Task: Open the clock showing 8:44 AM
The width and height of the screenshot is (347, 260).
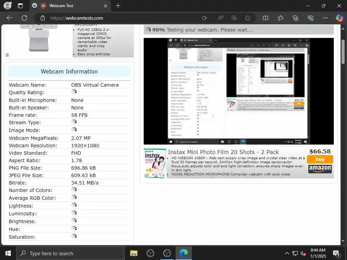Action: pyautogui.click(x=318, y=253)
